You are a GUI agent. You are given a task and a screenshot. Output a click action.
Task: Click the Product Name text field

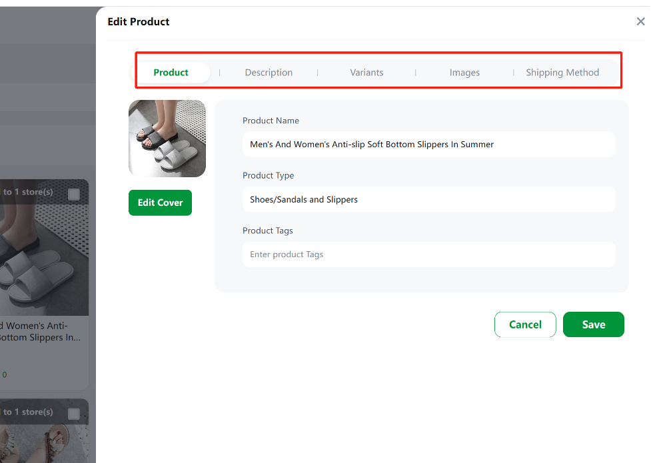click(429, 145)
